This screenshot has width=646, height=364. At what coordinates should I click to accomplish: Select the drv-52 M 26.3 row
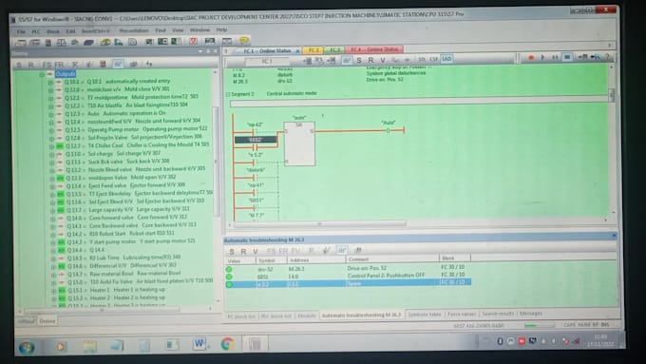pyautogui.click(x=348, y=268)
